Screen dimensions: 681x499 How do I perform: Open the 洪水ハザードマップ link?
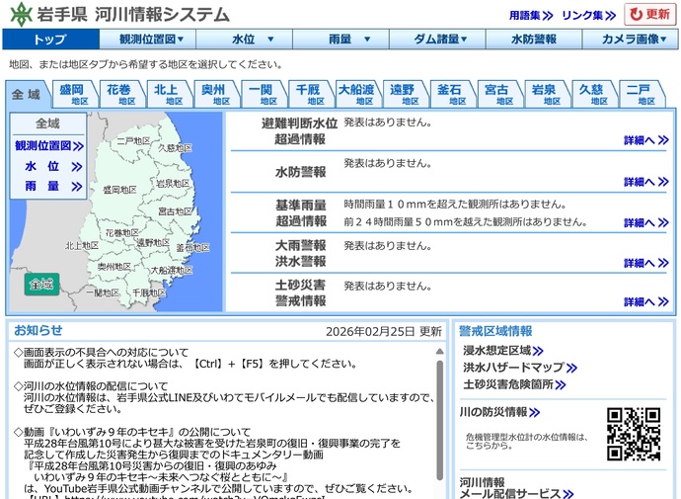pos(520,368)
